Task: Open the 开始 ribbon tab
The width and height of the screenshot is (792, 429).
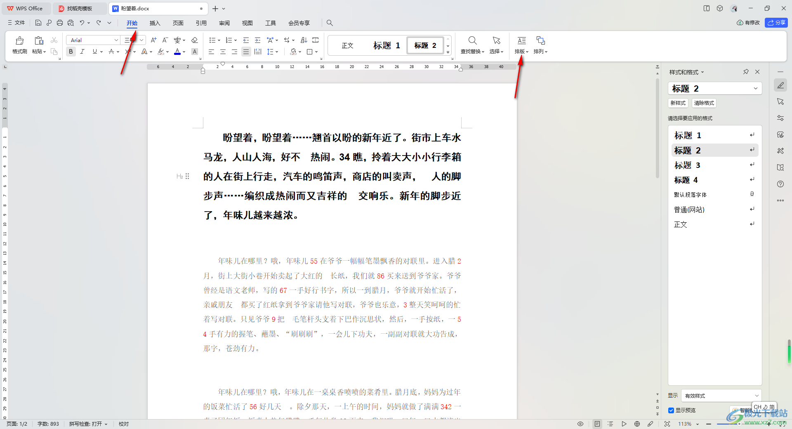Action: pyautogui.click(x=132, y=23)
